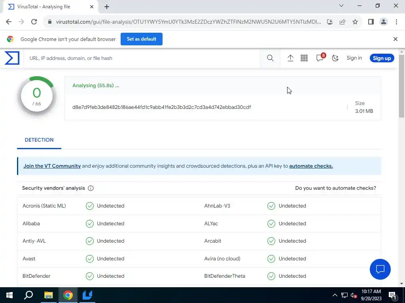Screen dimensions: 405x303
Task: Click the Arcabit vendor name
Action: pos(212,241)
